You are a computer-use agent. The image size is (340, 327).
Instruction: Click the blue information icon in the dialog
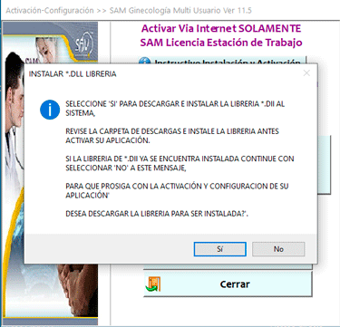[50, 110]
